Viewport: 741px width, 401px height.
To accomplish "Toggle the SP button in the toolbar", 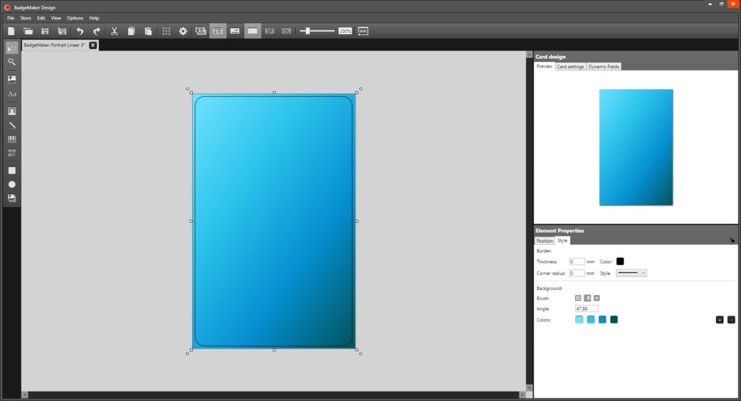I will pyautogui.click(x=269, y=31).
